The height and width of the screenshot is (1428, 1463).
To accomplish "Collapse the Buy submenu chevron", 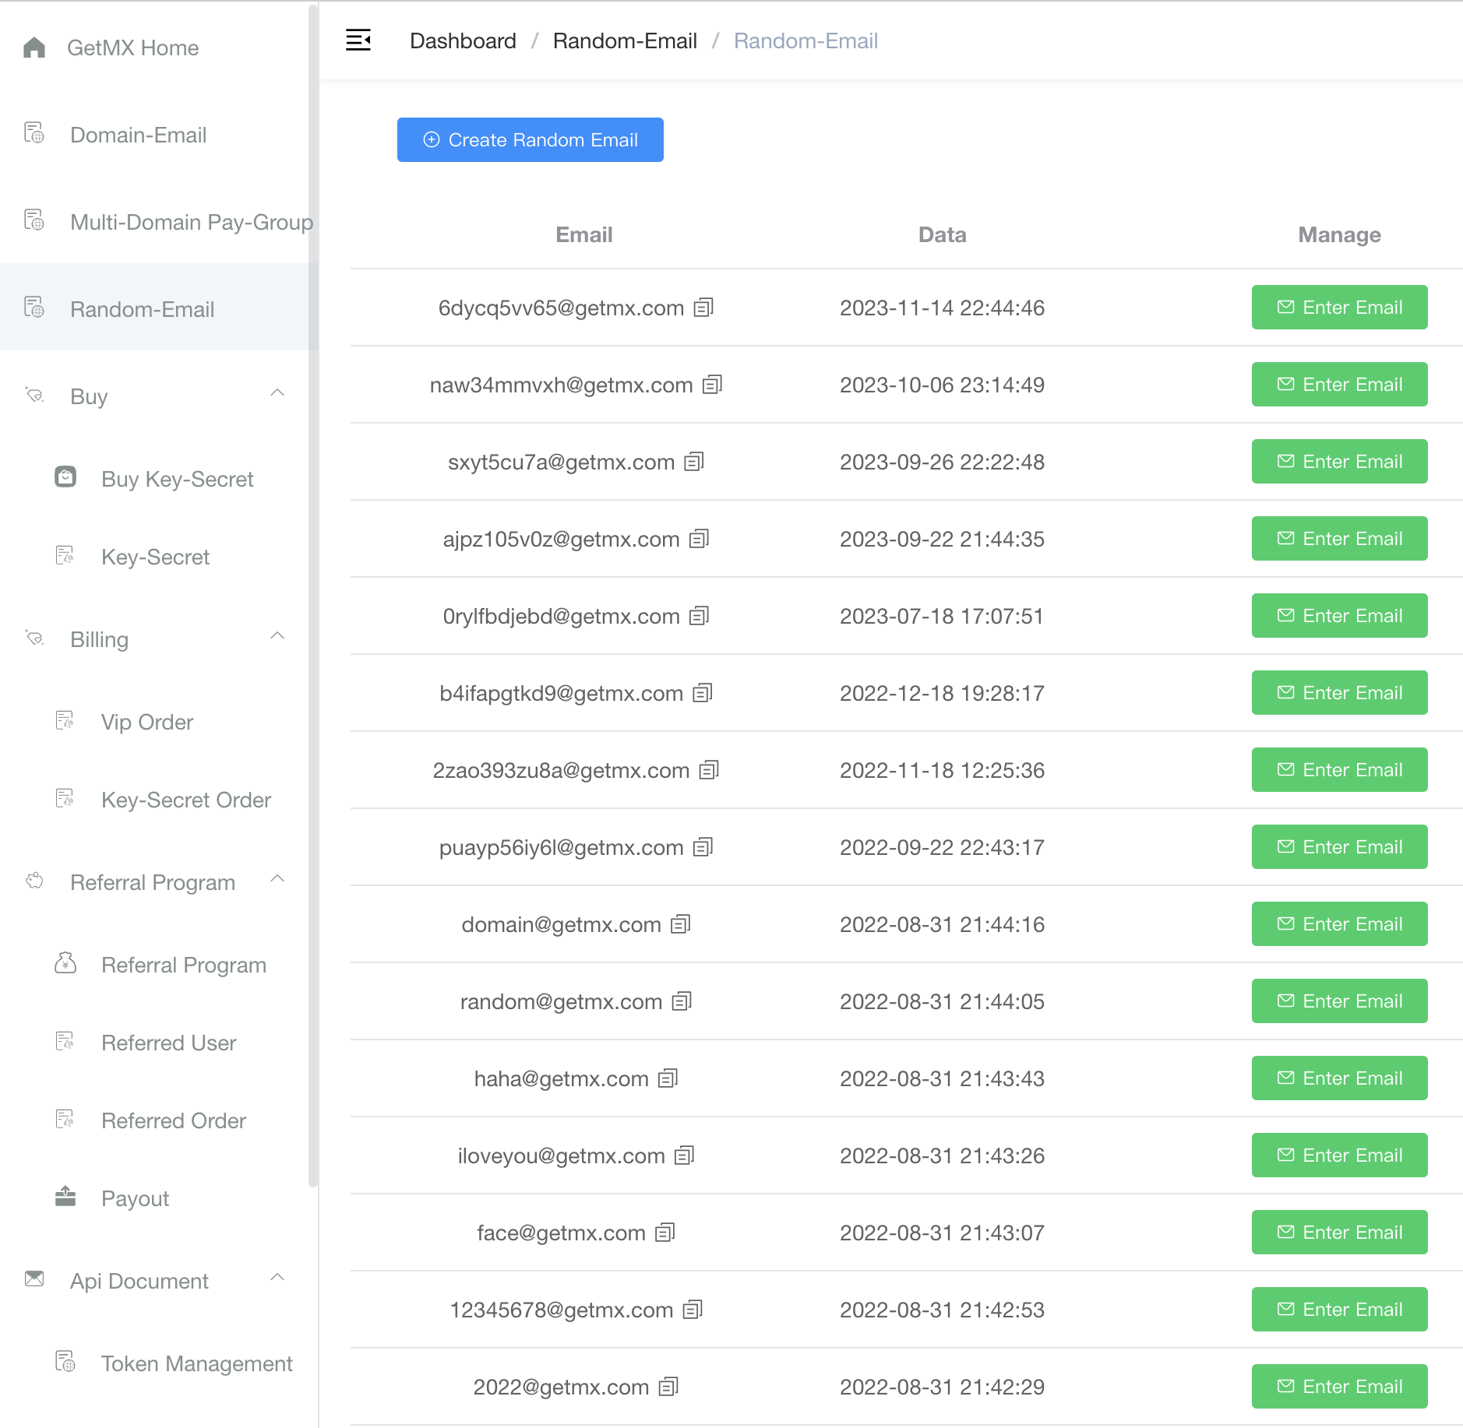I will tap(277, 393).
